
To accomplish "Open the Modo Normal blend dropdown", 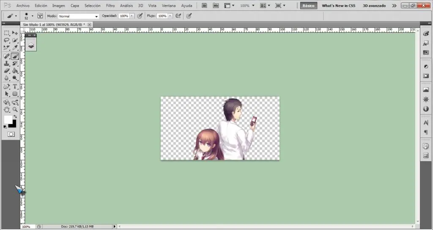I will [x=78, y=16].
